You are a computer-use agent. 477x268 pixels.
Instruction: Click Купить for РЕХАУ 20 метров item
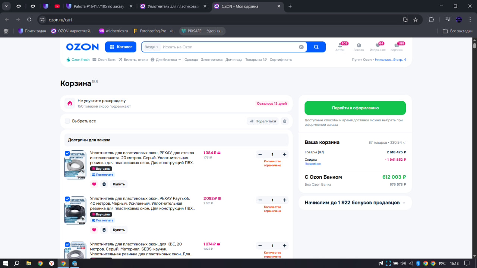(x=119, y=184)
